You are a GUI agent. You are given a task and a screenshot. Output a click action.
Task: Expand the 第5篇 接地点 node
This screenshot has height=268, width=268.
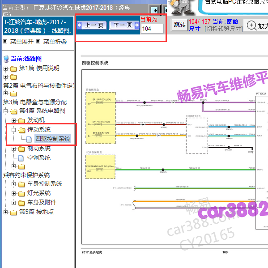[5, 212]
